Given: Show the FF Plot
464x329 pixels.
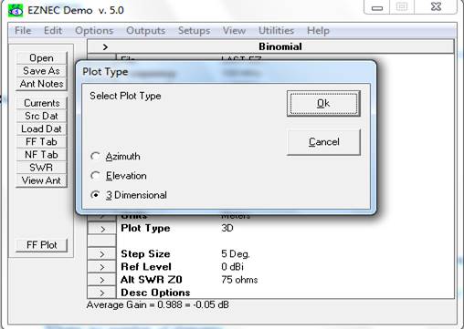Looking at the screenshot, I should (41, 245).
